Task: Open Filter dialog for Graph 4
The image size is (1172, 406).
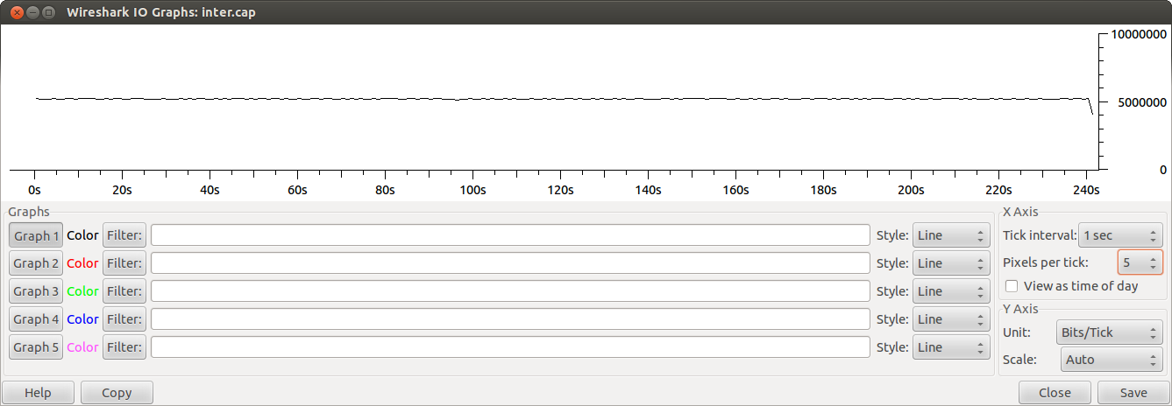Action: [x=124, y=319]
